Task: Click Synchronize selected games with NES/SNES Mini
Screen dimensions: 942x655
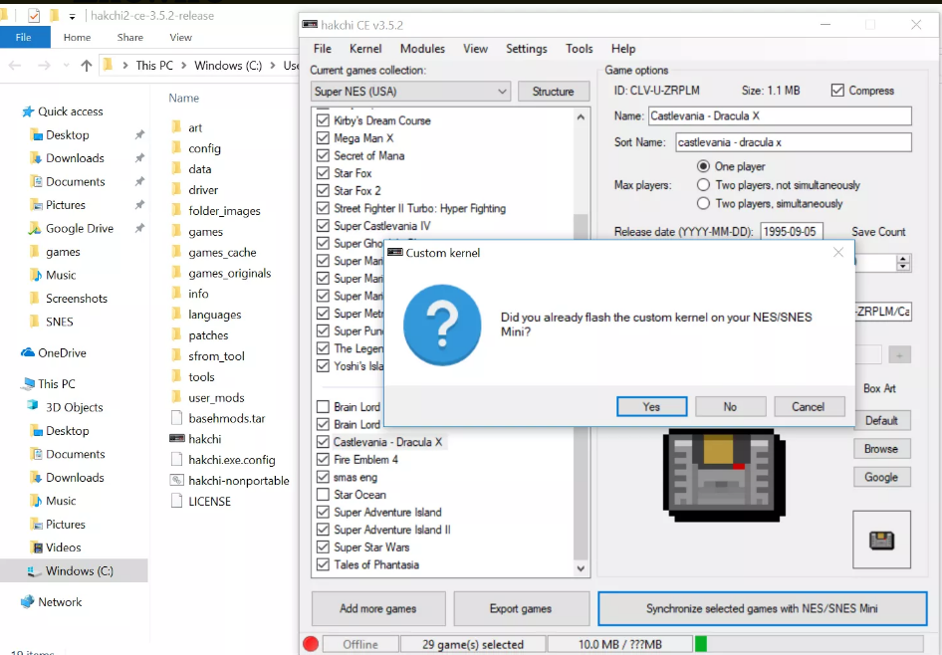Action: click(x=763, y=609)
